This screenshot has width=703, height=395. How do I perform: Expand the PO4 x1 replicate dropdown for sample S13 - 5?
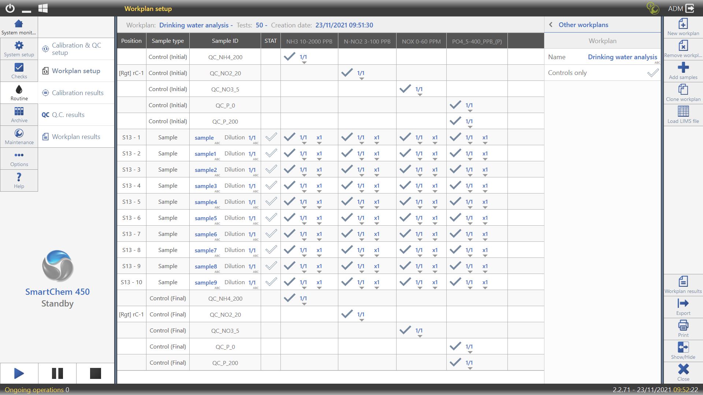485,203
